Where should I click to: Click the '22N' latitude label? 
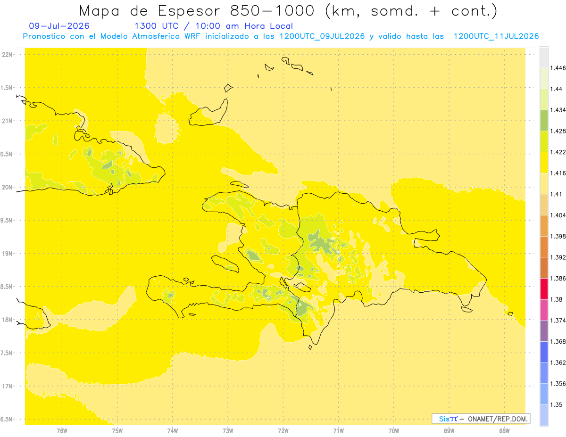(7, 54)
